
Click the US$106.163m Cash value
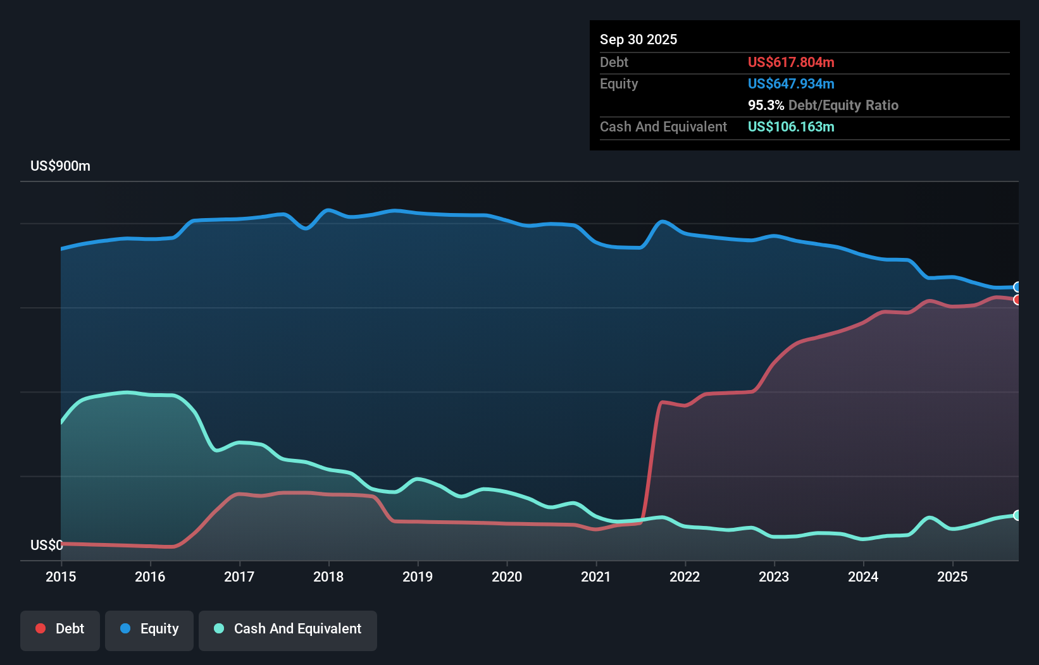pyautogui.click(x=791, y=126)
